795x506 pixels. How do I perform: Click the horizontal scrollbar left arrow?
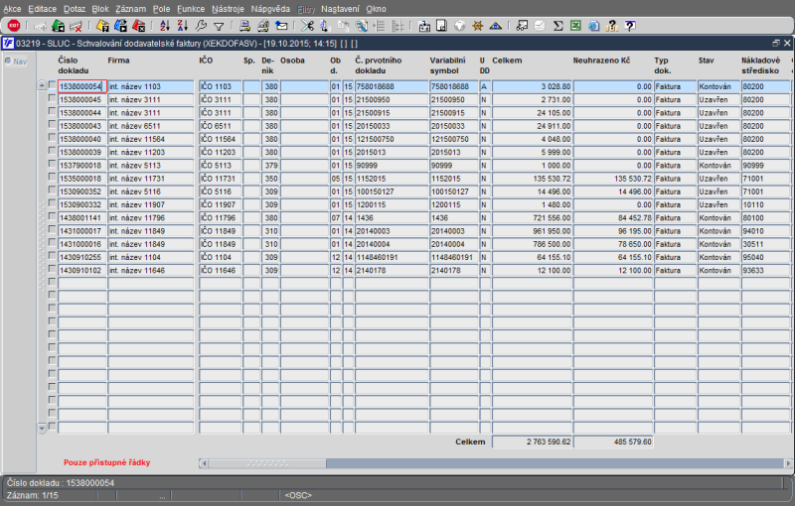coord(204,463)
